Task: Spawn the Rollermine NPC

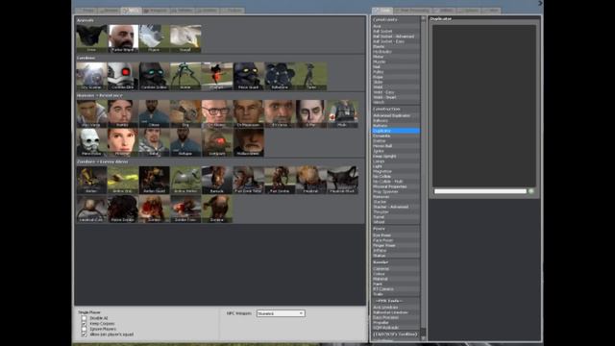Action: [x=280, y=76]
